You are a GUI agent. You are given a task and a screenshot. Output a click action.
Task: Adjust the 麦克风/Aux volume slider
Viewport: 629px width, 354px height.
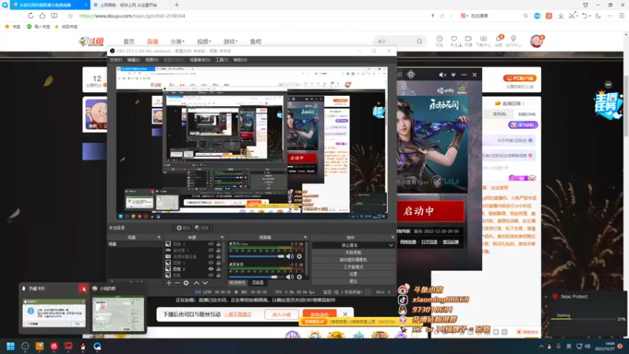click(256, 256)
